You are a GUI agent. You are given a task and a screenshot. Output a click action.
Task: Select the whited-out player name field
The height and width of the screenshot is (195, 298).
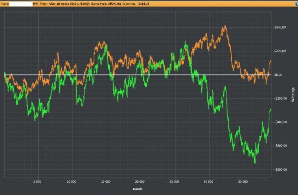coord(21,4)
